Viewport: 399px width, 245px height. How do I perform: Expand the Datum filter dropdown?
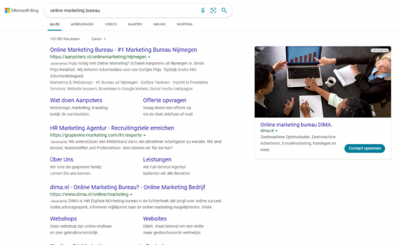point(98,39)
